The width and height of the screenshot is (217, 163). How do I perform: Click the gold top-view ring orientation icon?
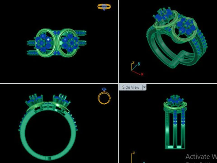[x=104, y=7]
